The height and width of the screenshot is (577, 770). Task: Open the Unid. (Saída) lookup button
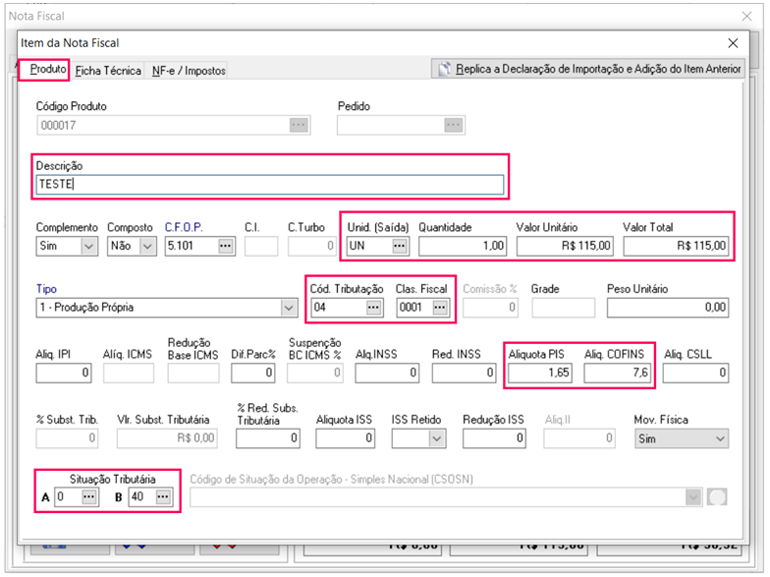pos(400,246)
